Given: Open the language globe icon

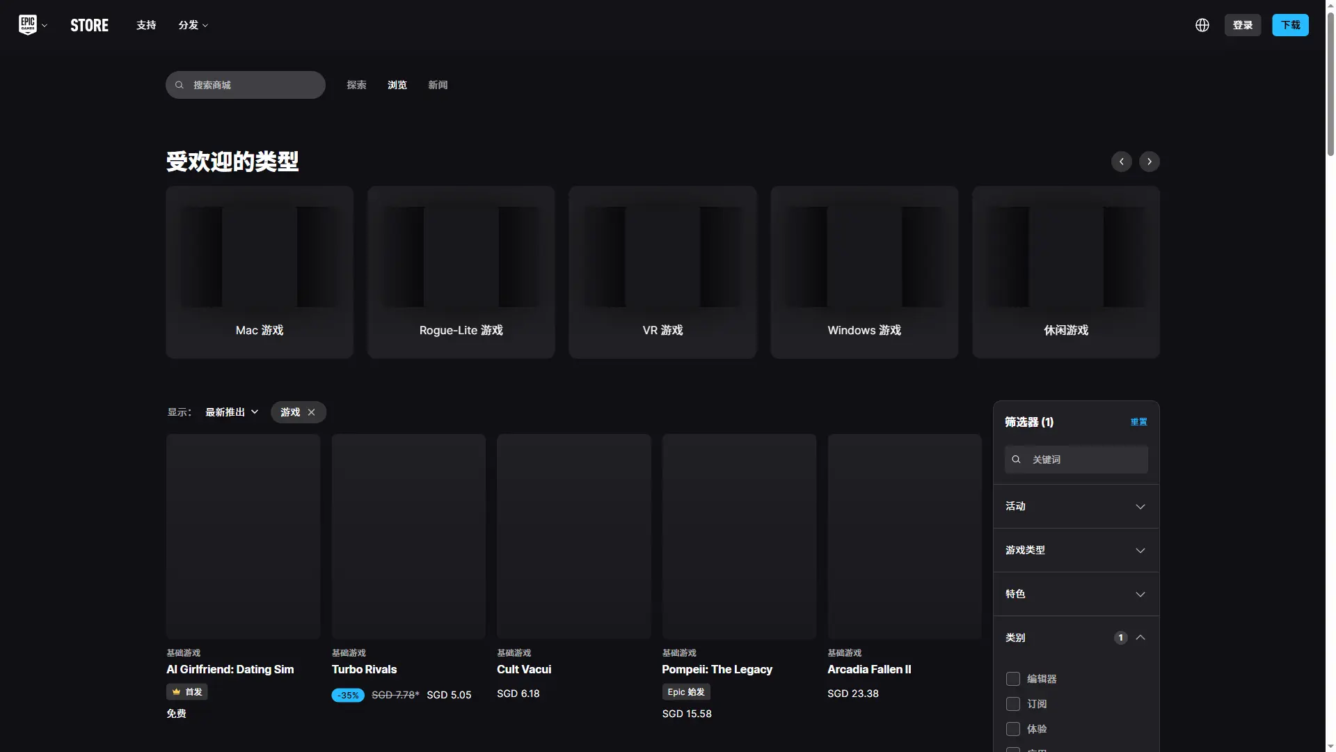Looking at the screenshot, I should 1202,25.
